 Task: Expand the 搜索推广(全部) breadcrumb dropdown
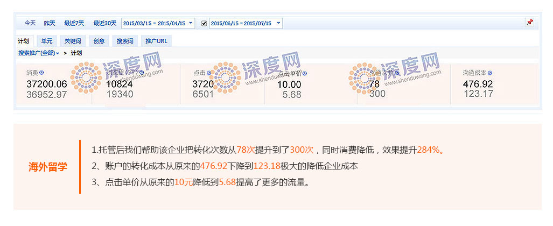pyautogui.click(x=39, y=53)
